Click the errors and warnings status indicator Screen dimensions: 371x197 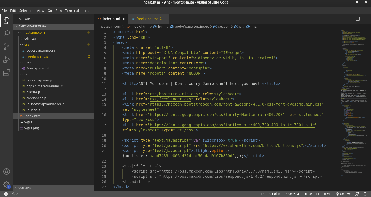coord(11,194)
